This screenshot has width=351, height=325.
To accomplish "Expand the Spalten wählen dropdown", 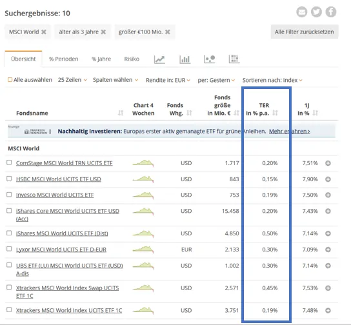I will point(115,80).
